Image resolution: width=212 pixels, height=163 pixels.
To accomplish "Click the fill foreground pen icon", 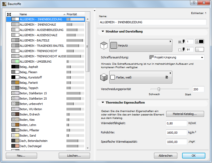I will (x=181, y=42).
